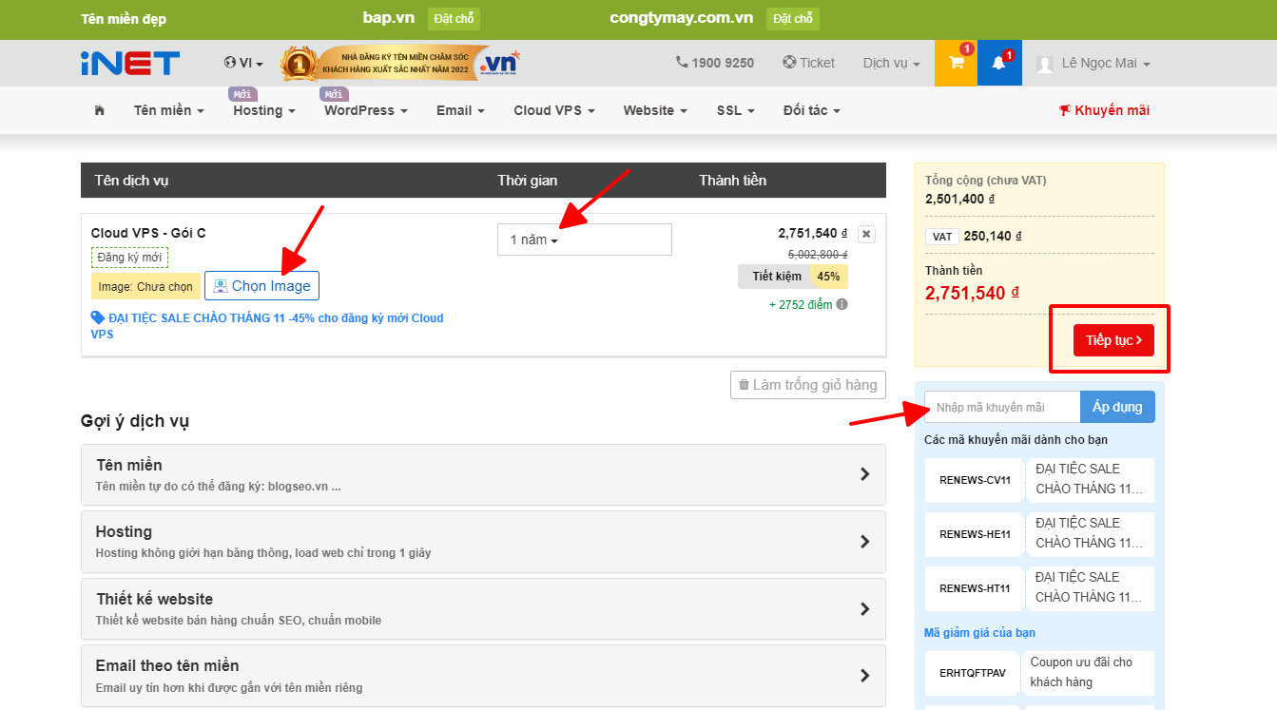Open the Website nav menu
Image resolution: width=1277 pixels, height=710 pixels.
click(655, 110)
